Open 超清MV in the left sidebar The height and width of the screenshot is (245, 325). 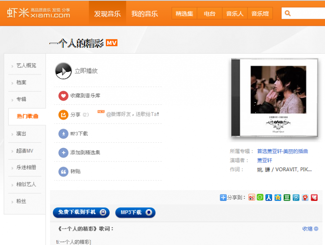[25, 151]
